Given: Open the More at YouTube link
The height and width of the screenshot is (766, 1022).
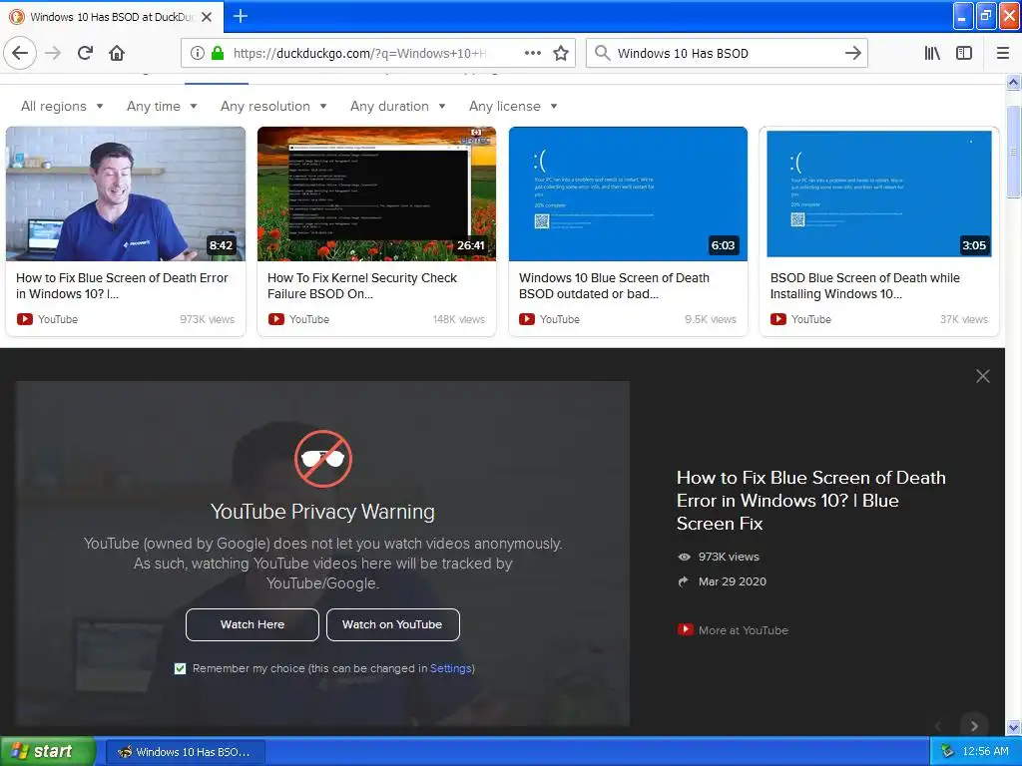Looking at the screenshot, I should (x=743, y=630).
